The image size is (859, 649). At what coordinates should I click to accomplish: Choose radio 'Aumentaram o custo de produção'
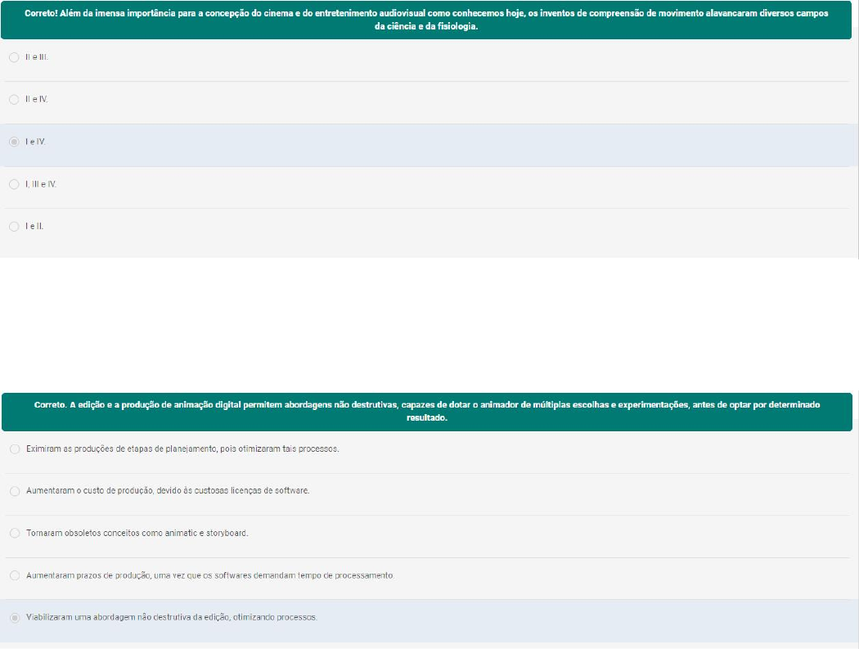pos(14,491)
